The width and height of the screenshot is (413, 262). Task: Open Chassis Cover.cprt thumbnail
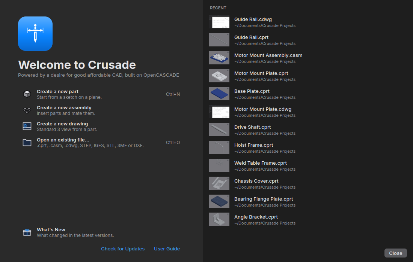tap(219, 183)
